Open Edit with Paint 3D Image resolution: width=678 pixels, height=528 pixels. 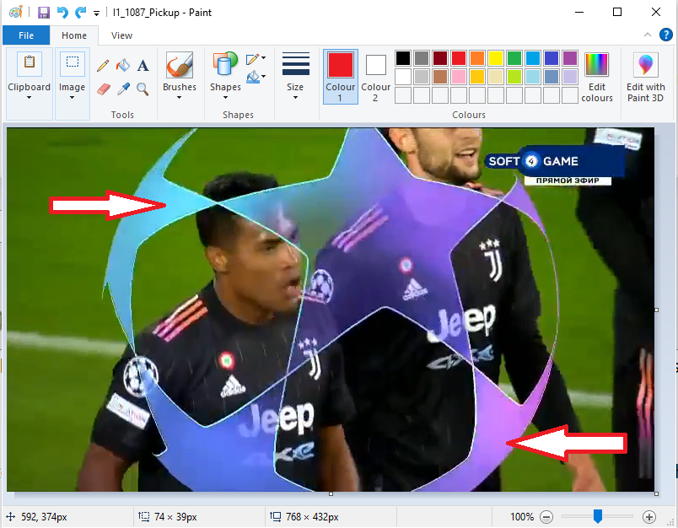(x=645, y=77)
